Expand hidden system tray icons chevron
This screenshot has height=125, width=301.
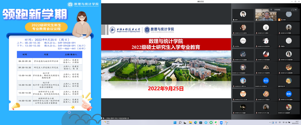pyautogui.click(x=270, y=123)
